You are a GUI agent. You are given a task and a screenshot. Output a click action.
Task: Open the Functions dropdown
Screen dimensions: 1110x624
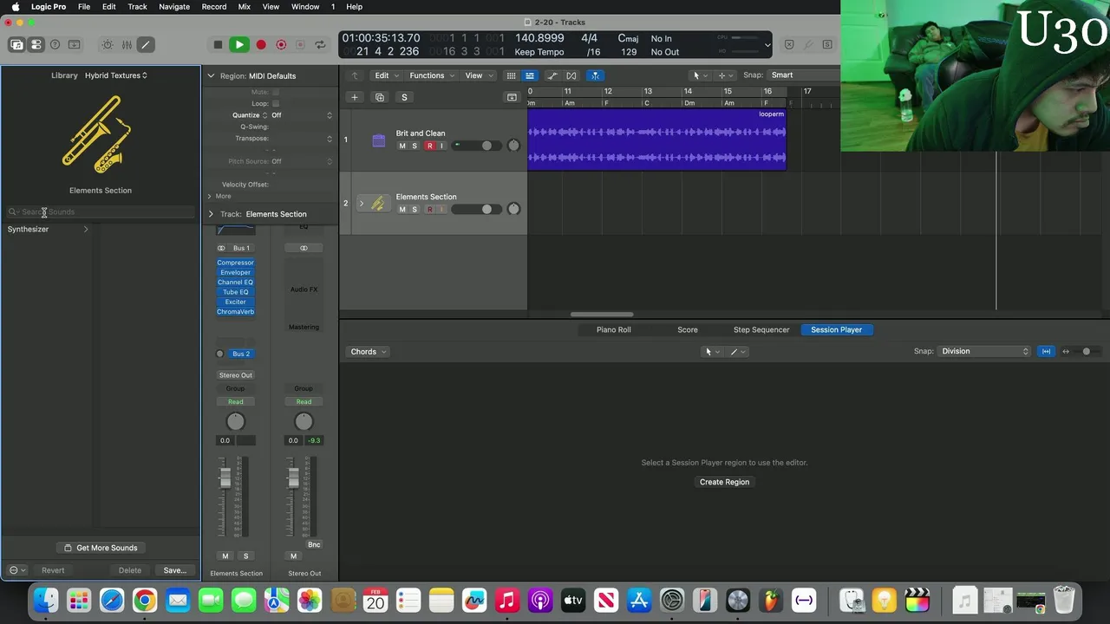pos(431,75)
